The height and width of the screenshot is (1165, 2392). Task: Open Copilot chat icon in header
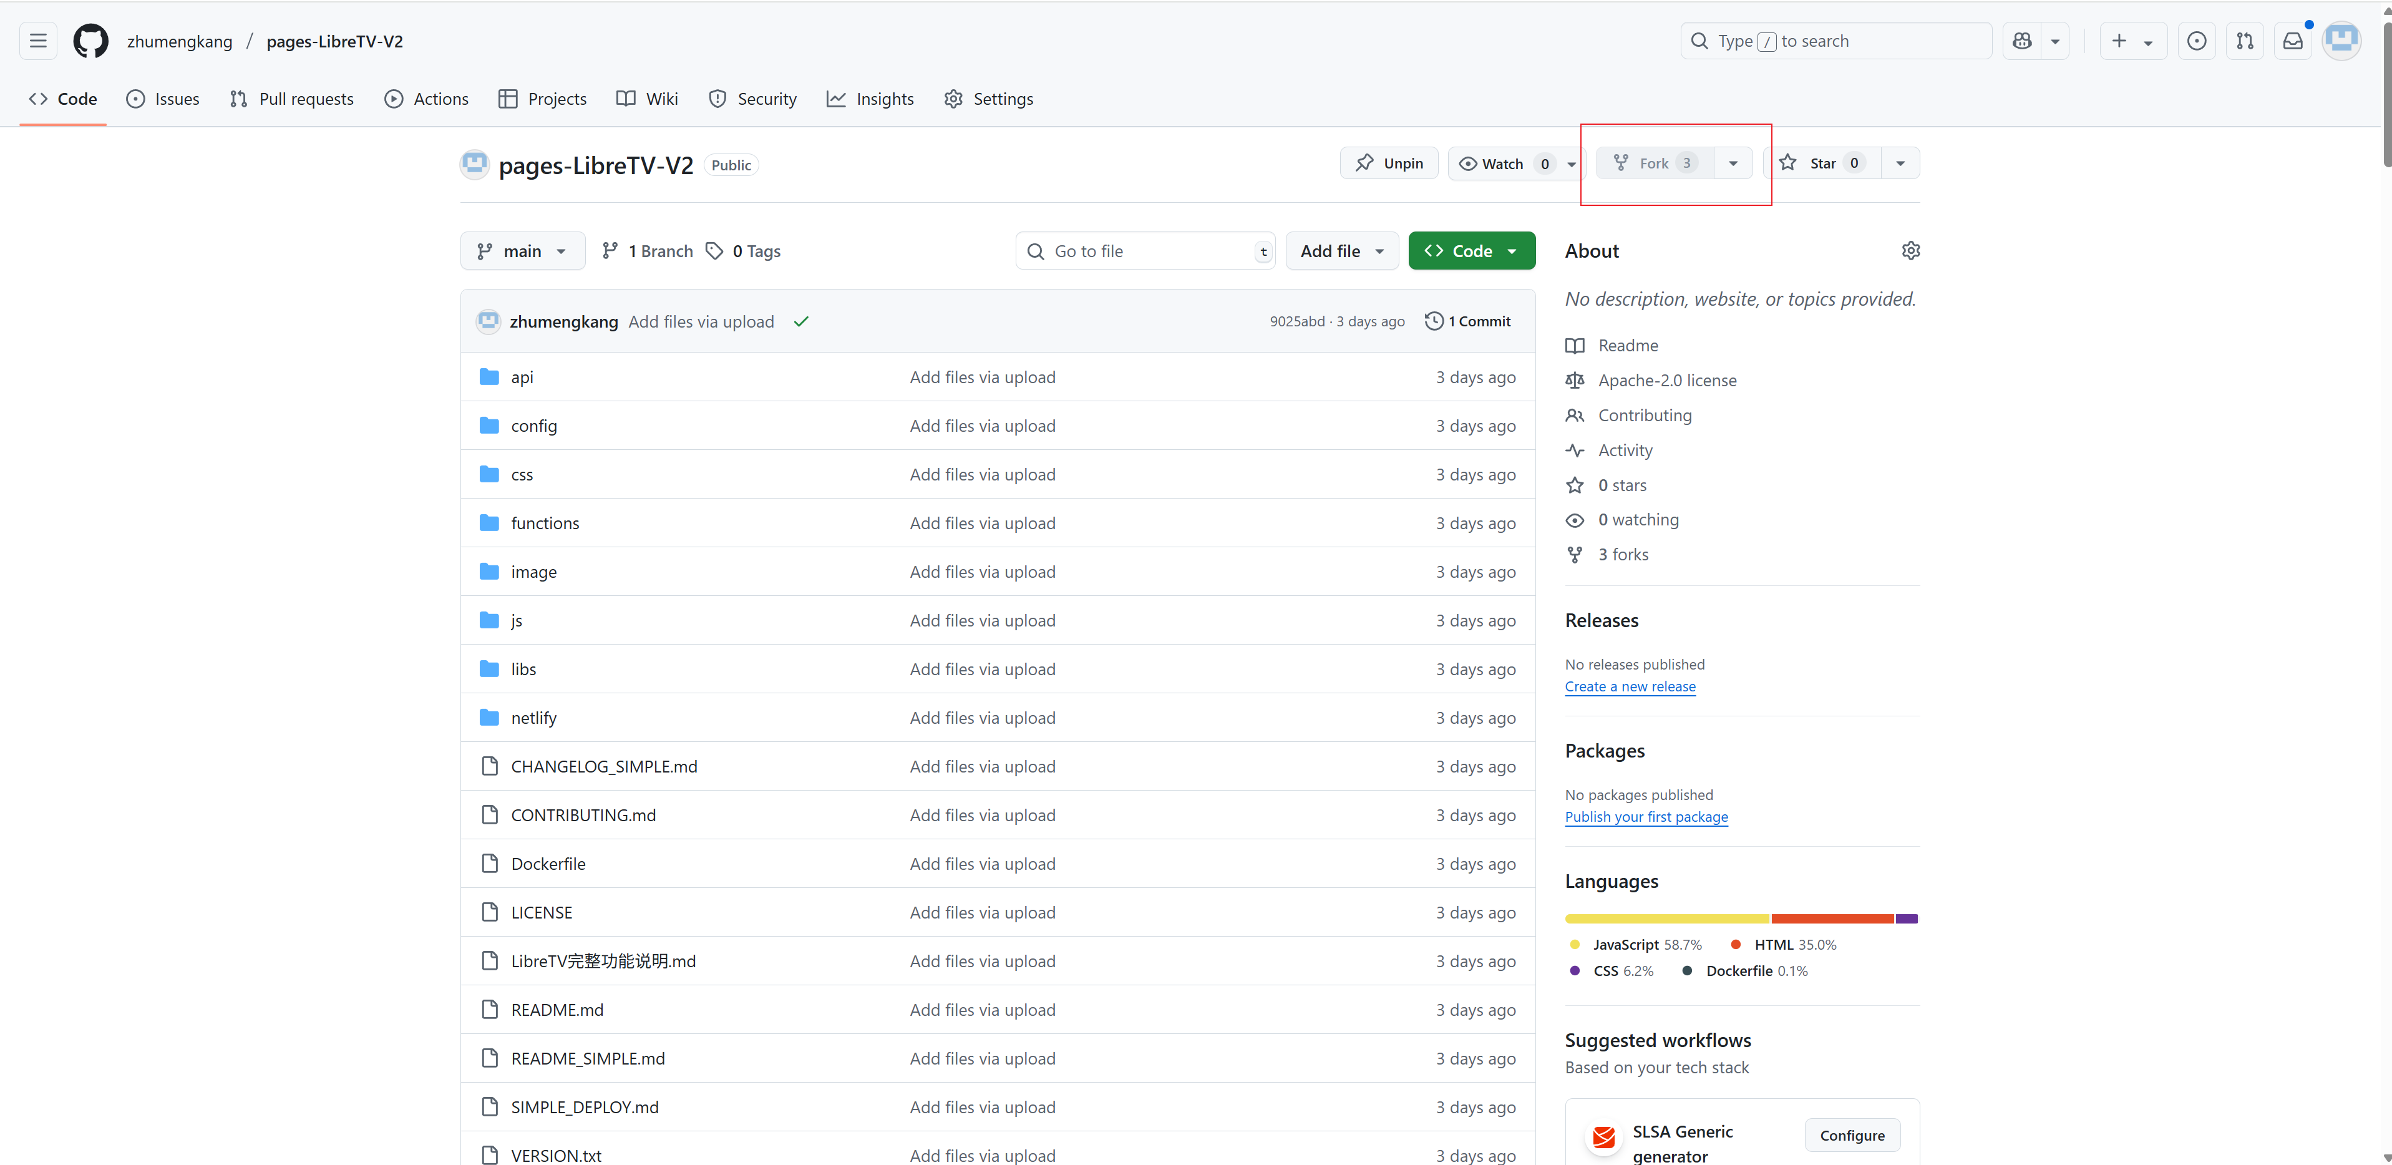click(x=2021, y=41)
